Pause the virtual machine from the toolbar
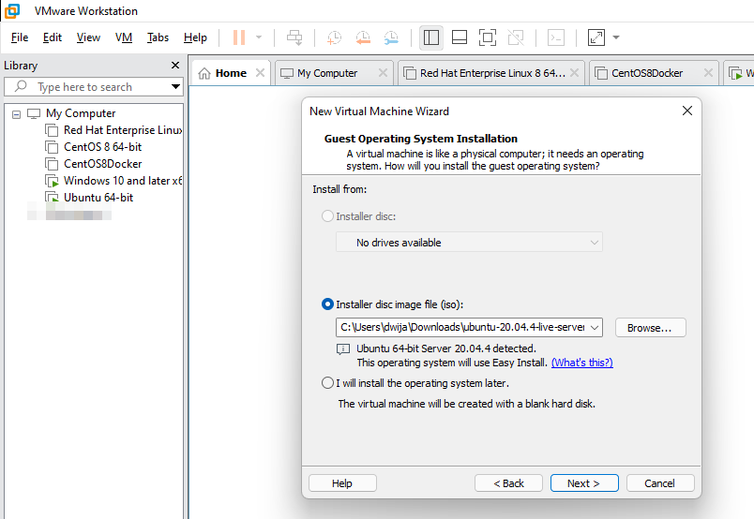This screenshot has width=754, height=519. click(x=239, y=37)
